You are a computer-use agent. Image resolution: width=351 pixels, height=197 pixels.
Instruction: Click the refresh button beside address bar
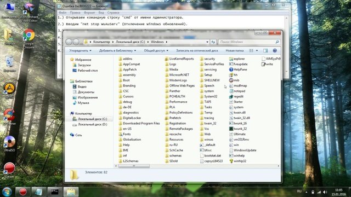(x=213, y=42)
